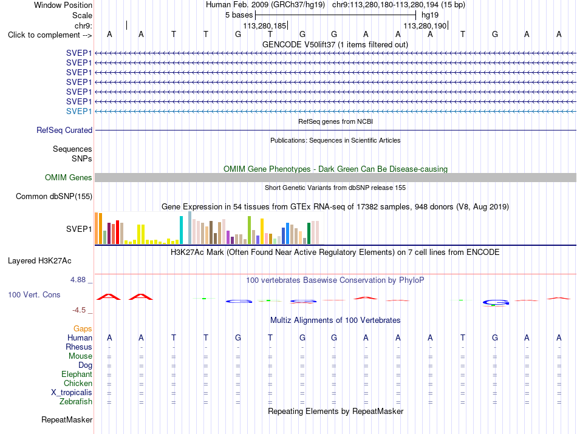Viewport: 577px width, 434px height.
Task: Click the hg19 label beside the scale bar
Action: pyautogui.click(x=430, y=15)
